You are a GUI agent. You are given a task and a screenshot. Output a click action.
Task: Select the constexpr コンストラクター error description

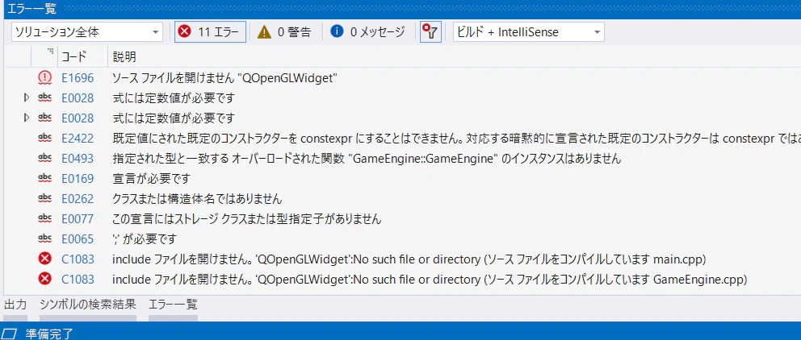tap(456, 138)
